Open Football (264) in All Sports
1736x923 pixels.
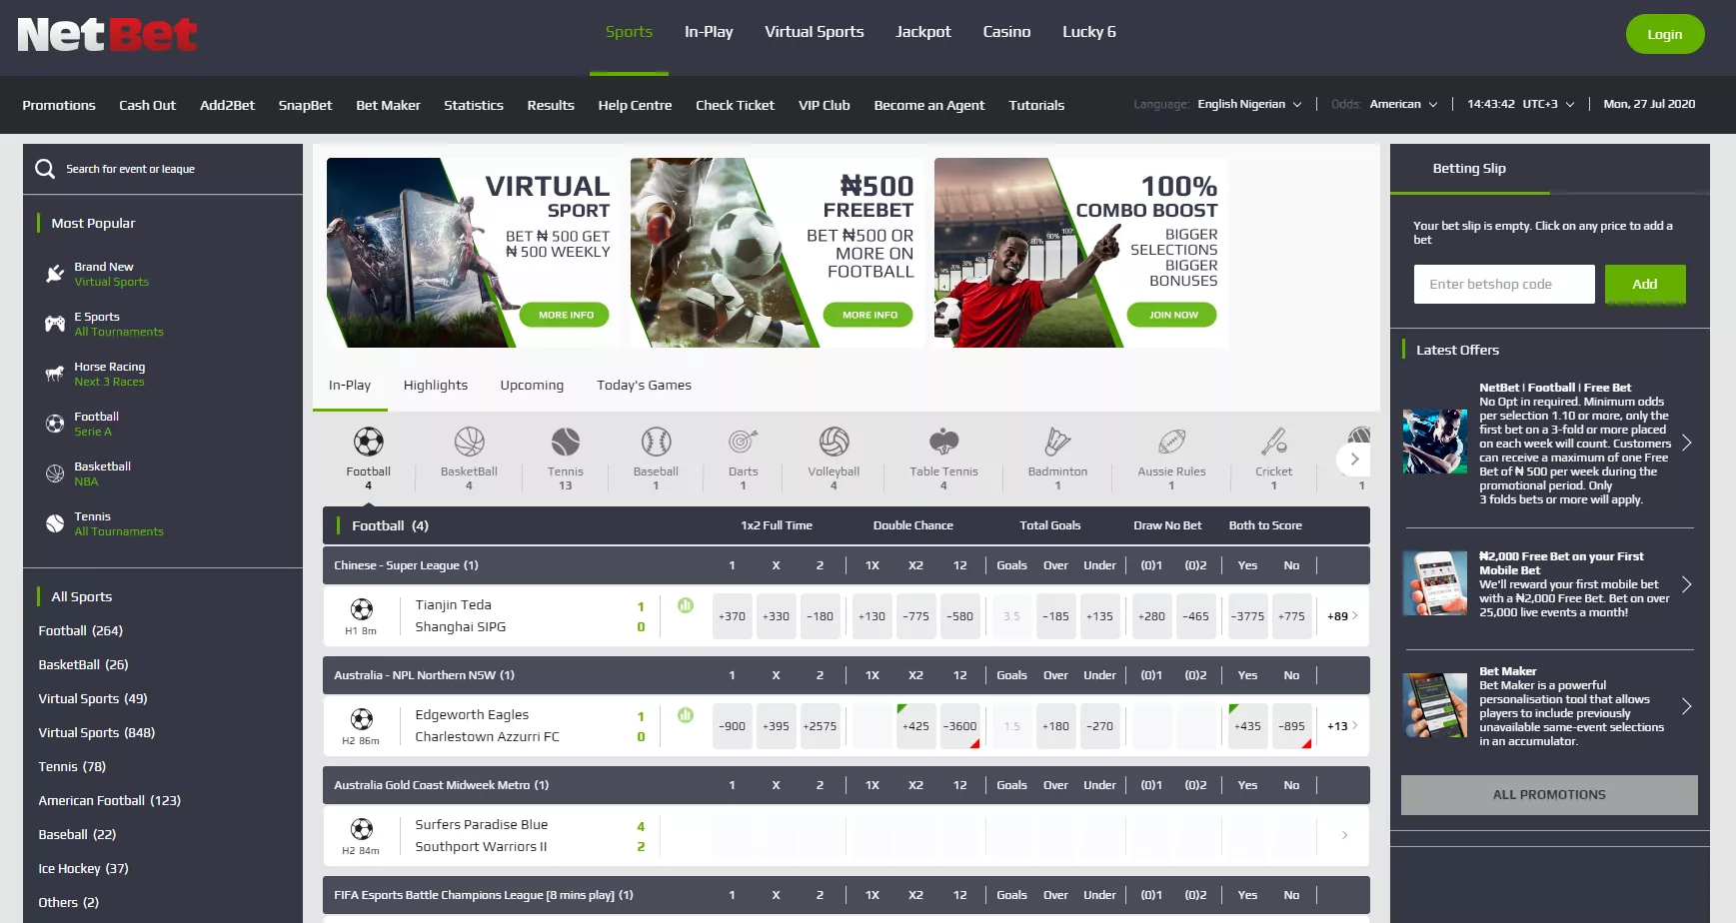[81, 631]
